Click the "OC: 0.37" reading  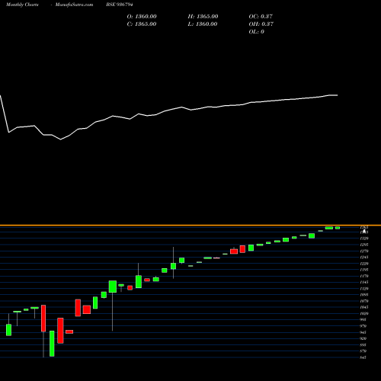click(x=261, y=17)
